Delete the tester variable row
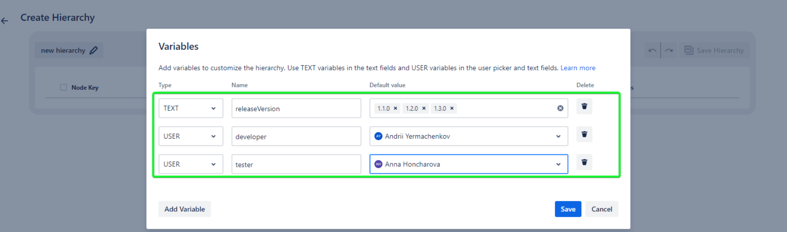This screenshot has height=232, width=787. click(584, 163)
